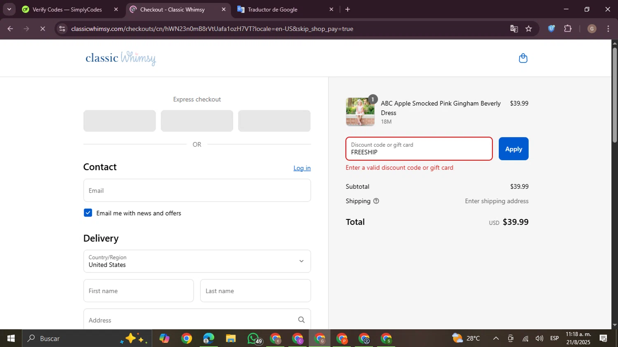Click the Last name field
The height and width of the screenshot is (347, 618).
[255, 291]
